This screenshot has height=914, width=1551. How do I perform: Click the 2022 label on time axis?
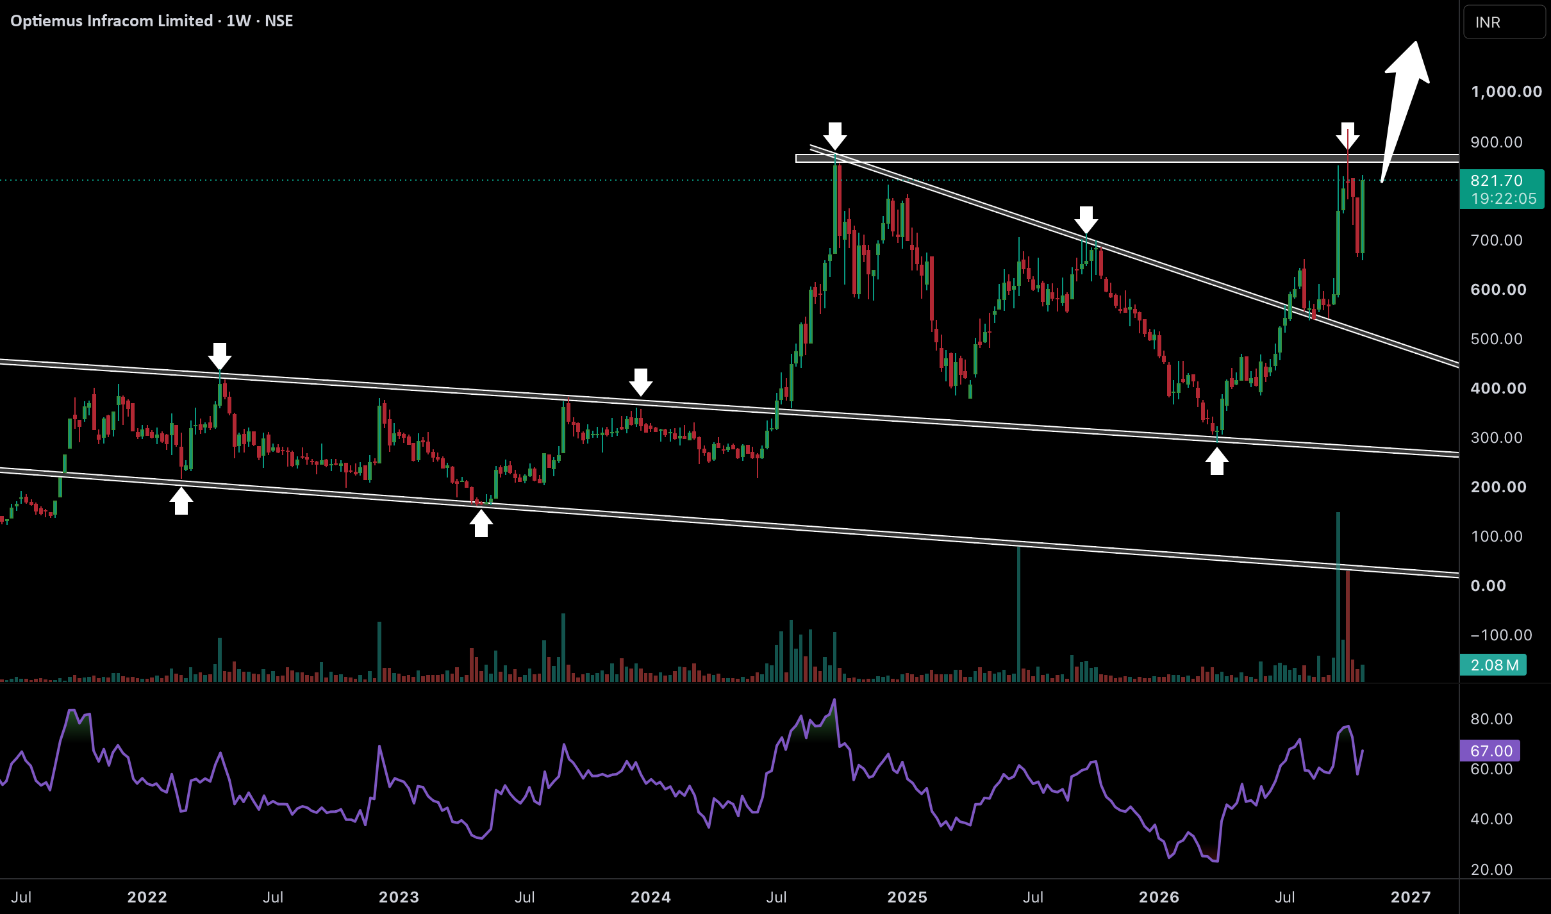pyautogui.click(x=147, y=897)
